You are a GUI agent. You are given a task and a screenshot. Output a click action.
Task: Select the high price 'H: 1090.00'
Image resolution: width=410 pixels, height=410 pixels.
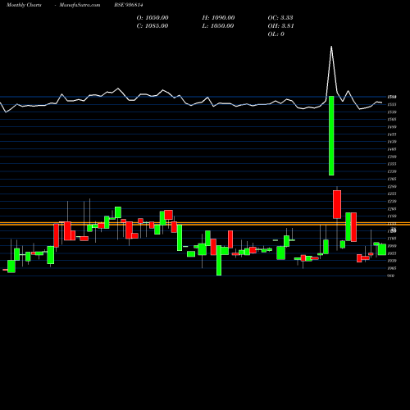point(218,18)
